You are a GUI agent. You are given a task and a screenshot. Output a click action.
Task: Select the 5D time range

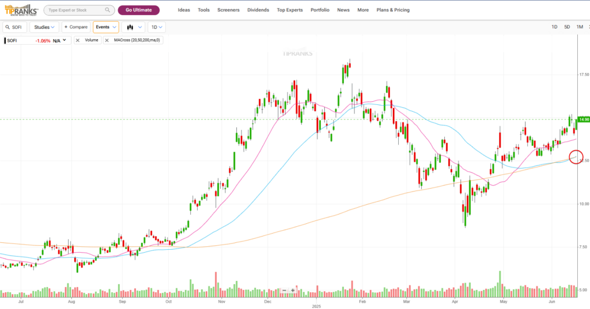[x=567, y=27]
